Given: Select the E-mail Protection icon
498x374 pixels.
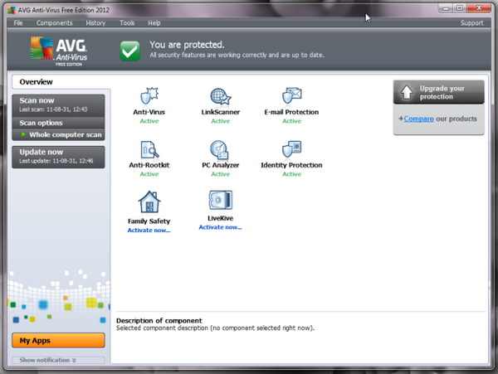Looking at the screenshot, I should point(292,95).
